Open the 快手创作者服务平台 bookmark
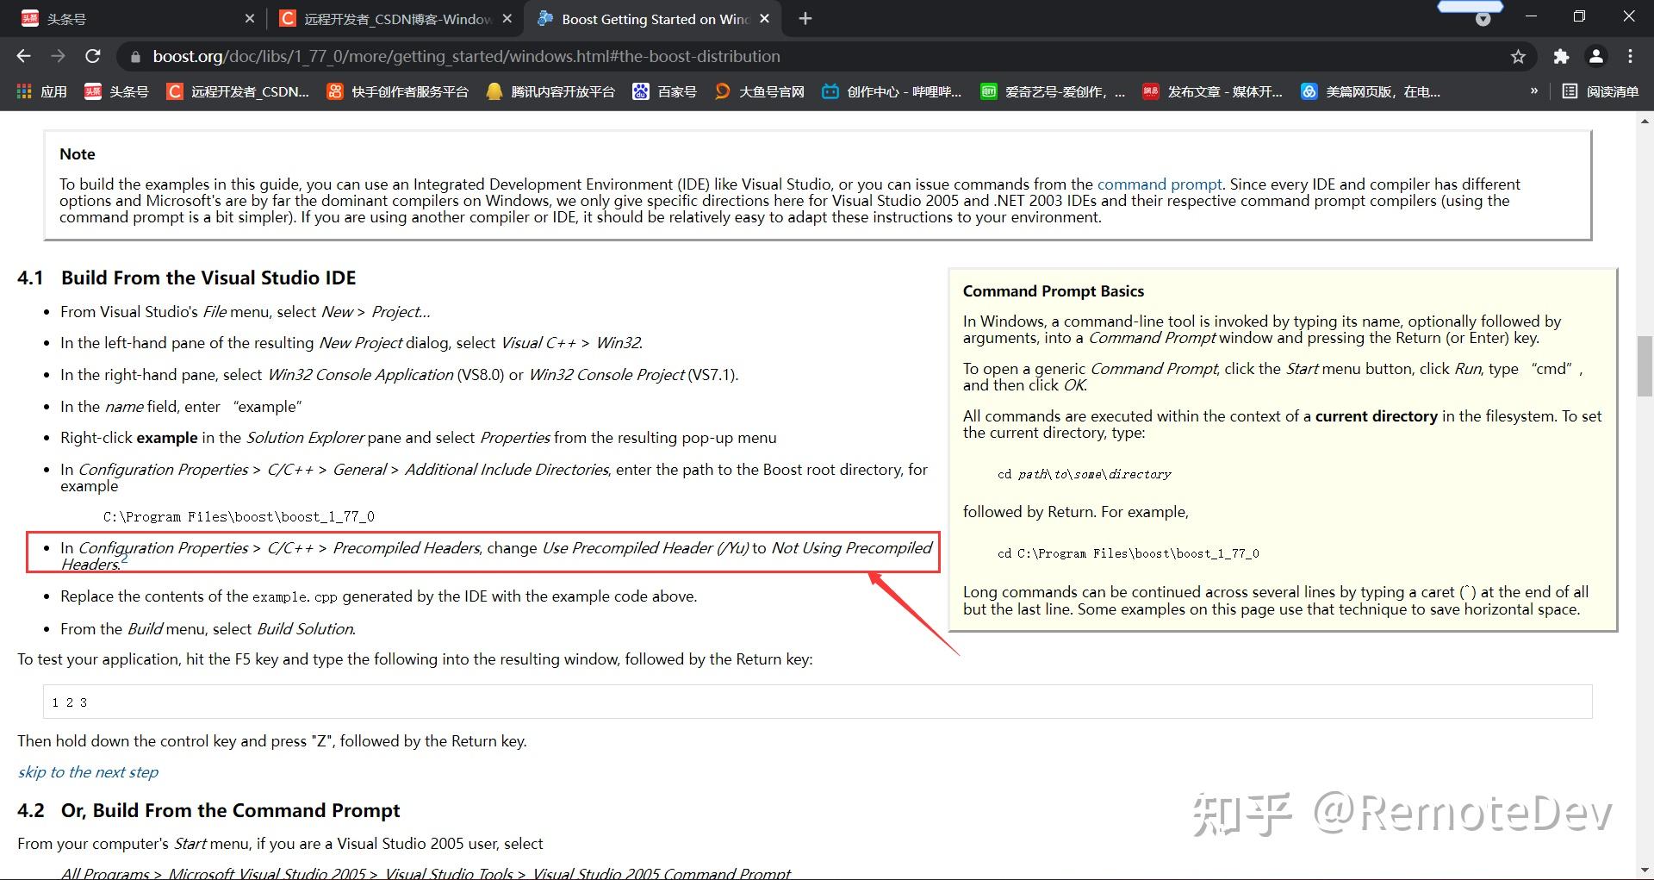The image size is (1654, 880). (397, 91)
